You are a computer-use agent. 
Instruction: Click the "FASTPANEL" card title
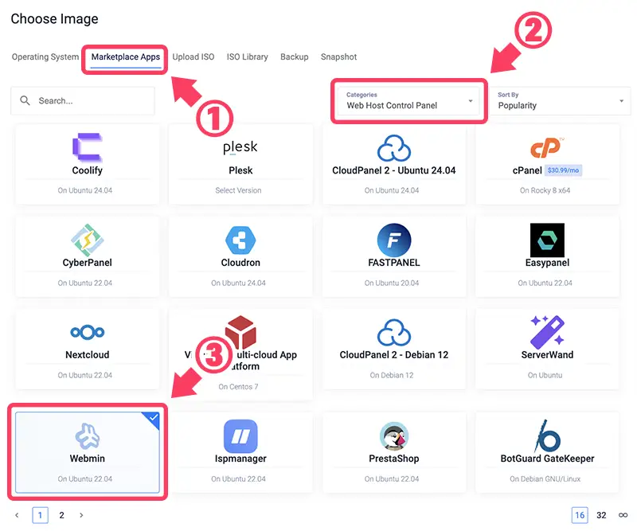(394, 263)
